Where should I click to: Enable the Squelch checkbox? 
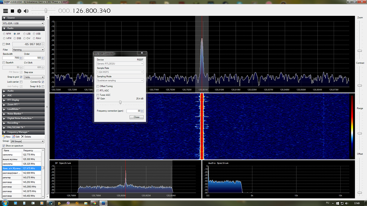tap(4, 63)
